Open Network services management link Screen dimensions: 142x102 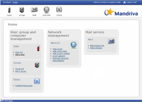point(60,59)
